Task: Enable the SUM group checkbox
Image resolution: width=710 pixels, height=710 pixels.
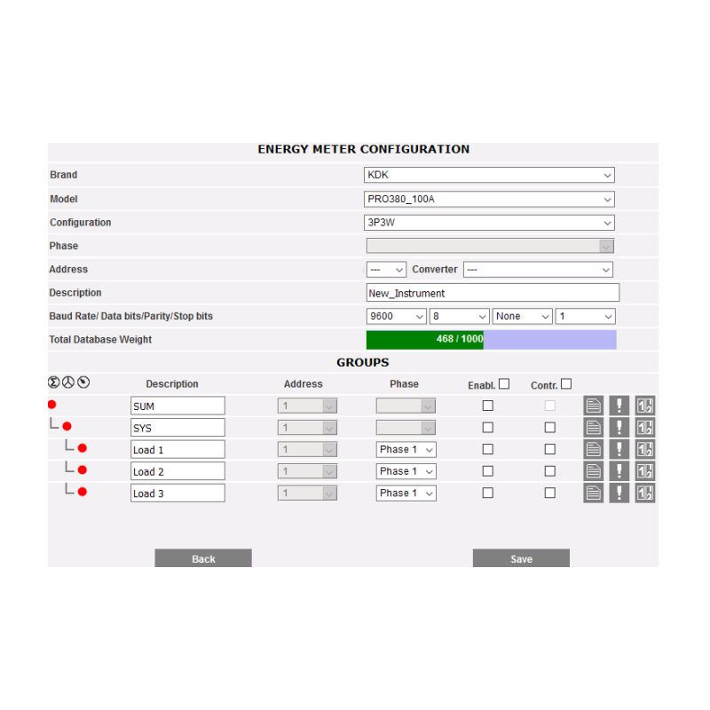Action: 487,406
